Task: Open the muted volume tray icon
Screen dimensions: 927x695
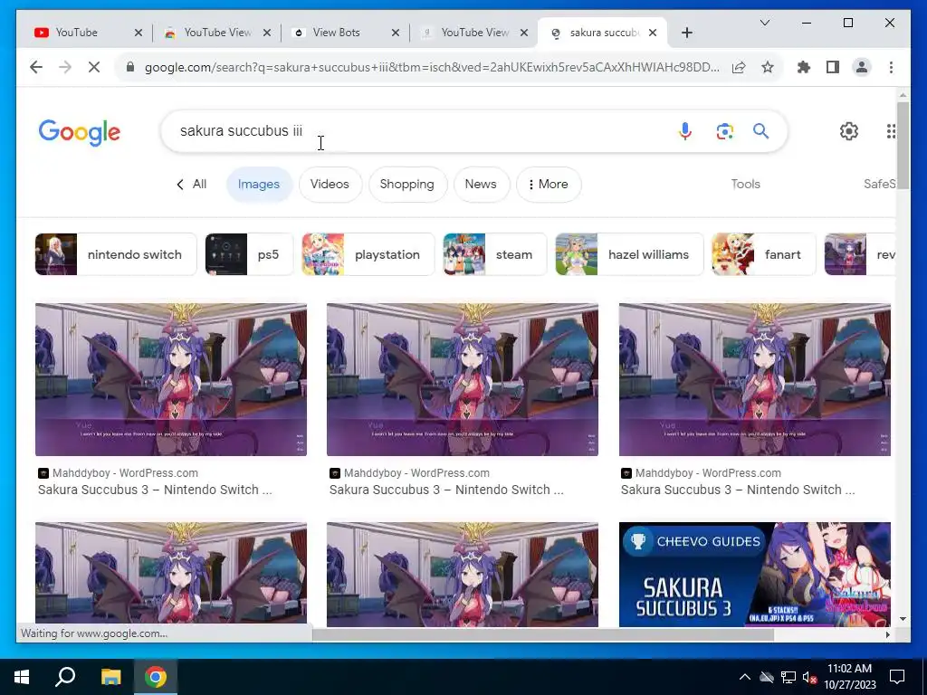Action: (810, 677)
